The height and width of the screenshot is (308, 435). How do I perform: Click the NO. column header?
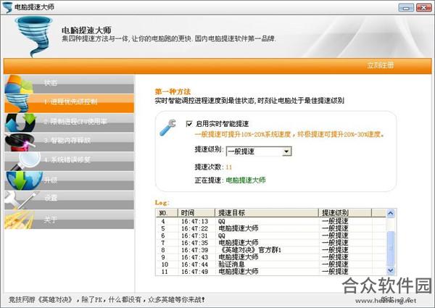(x=167, y=213)
